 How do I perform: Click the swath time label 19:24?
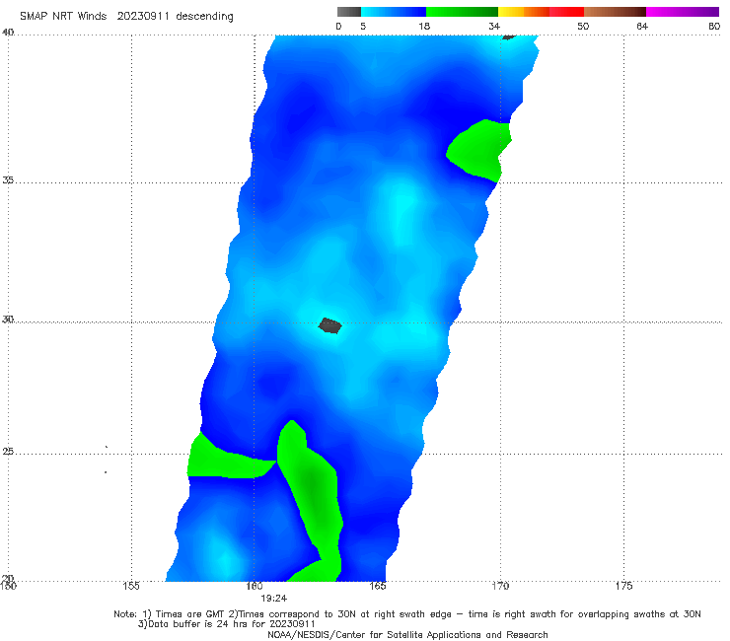coord(274,599)
